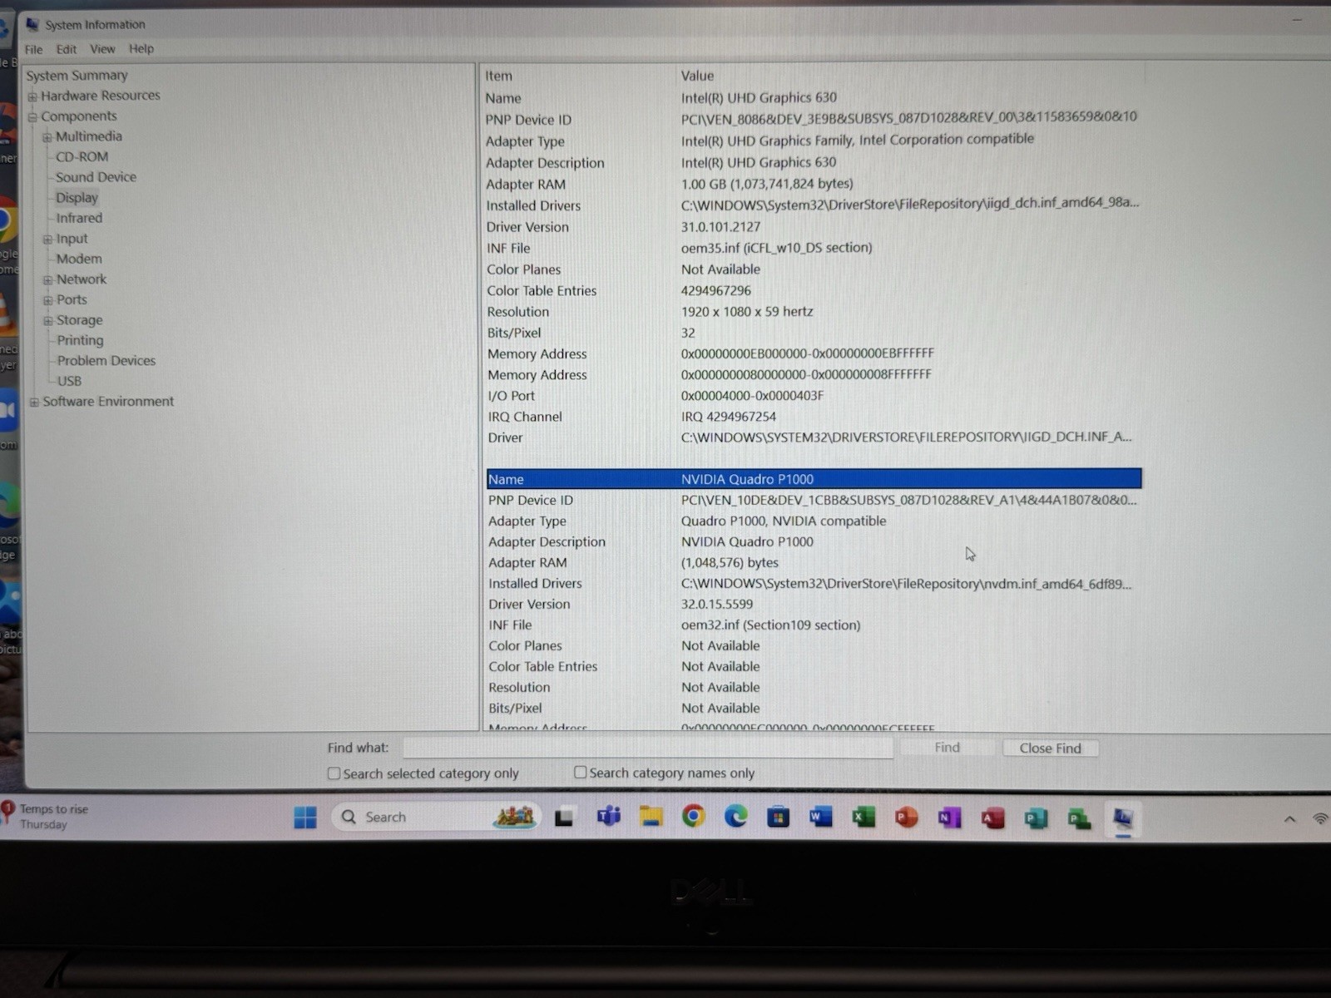This screenshot has height=998, width=1331.
Task: Select 'oem32.inf (Section109 section)' row
Action: (x=814, y=625)
